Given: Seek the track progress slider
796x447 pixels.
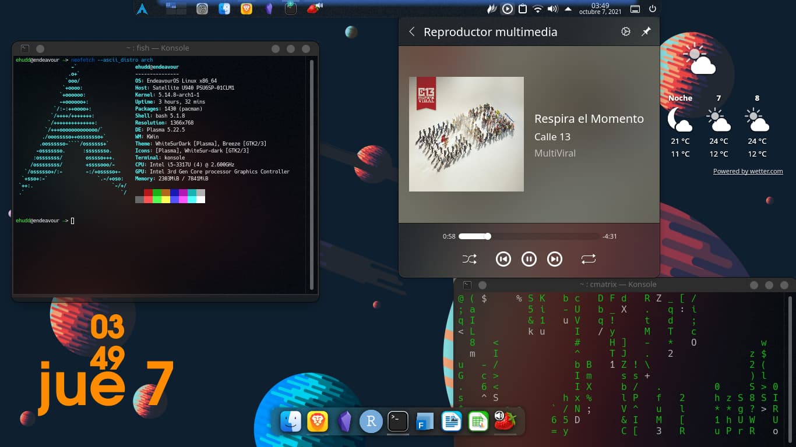Looking at the screenshot, I should pos(529,236).
